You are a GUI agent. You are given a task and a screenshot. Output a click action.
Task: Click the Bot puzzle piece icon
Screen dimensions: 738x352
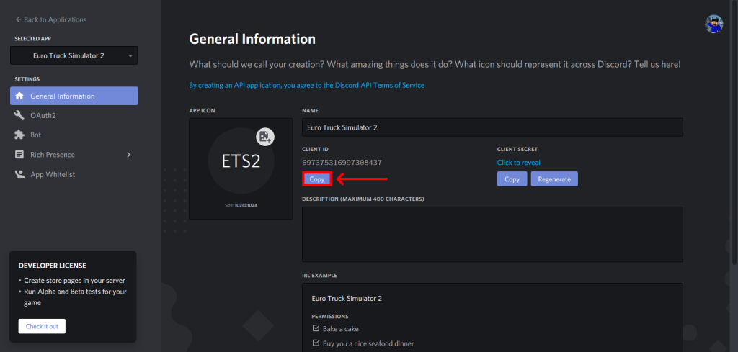[x=19, y=135]
